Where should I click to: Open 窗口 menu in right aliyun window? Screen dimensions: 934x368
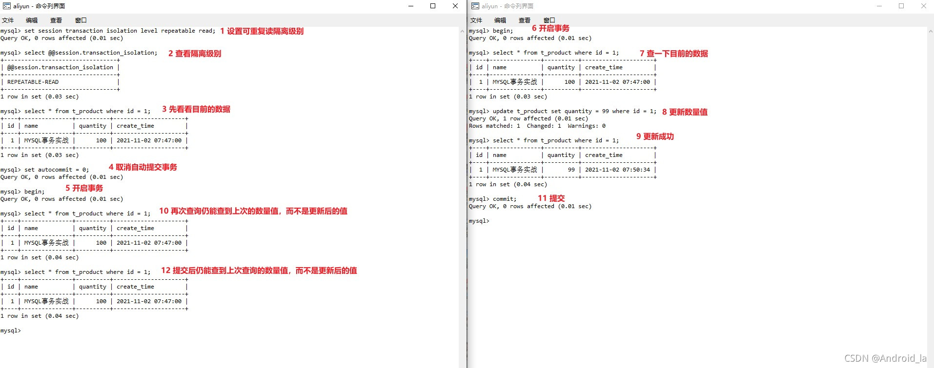click(x=549, y=20)
